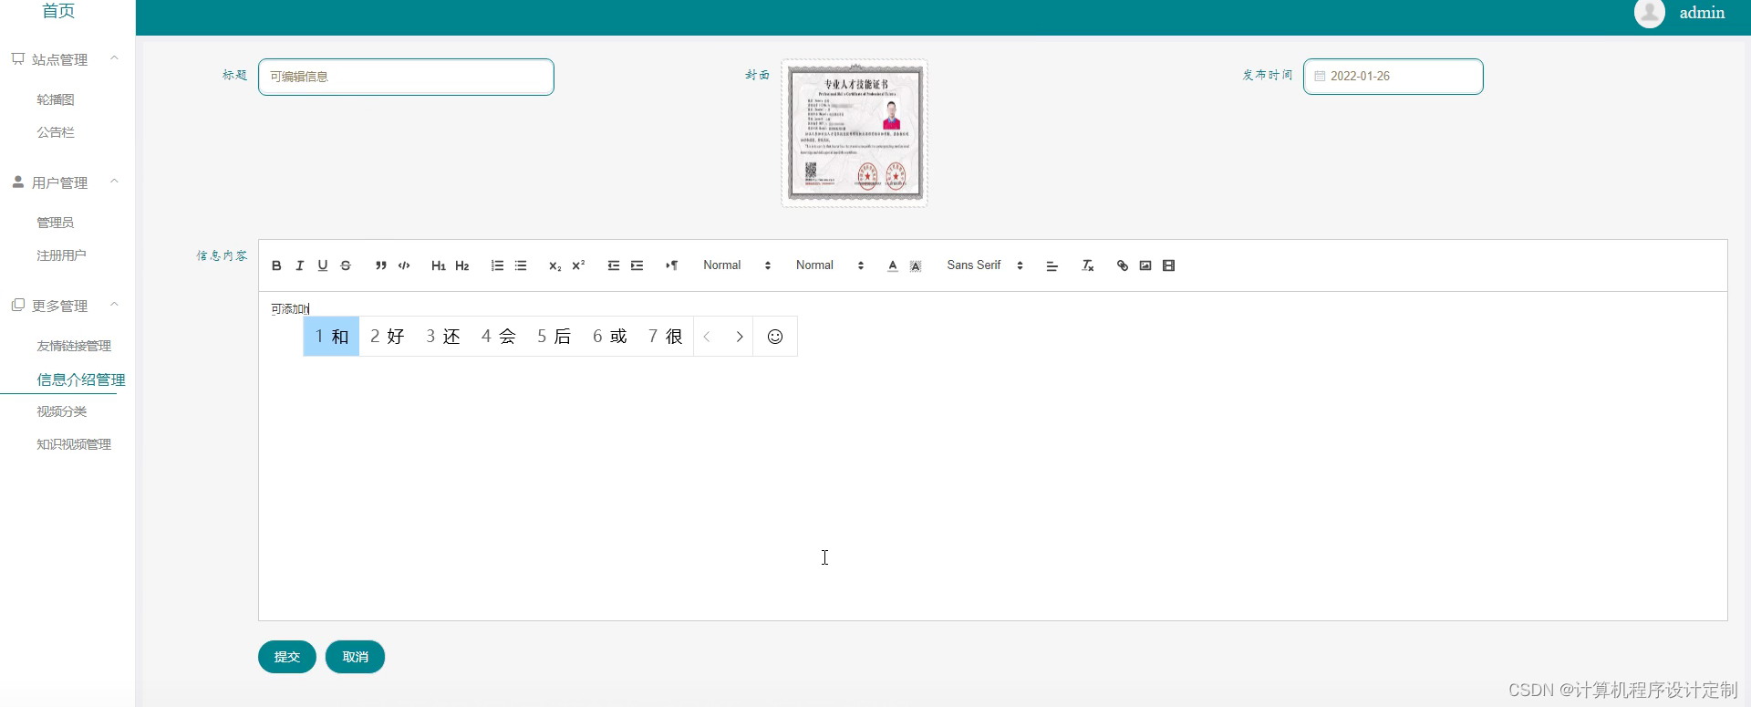Click the 站点管理 monitor icon
The width and height of the screenshot is (1751, 707).
tap(18, 58)
